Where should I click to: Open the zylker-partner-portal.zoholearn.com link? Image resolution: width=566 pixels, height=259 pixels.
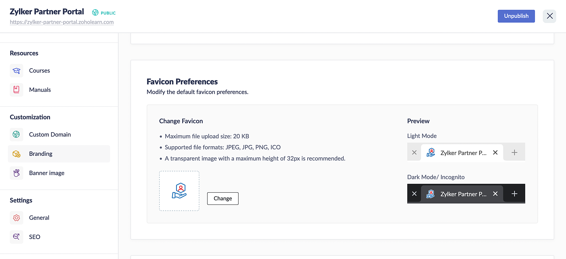click(x=62, y=22)
